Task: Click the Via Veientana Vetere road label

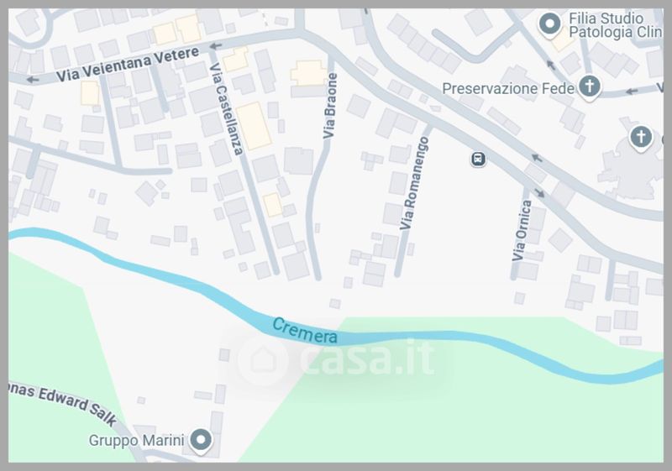Action: pos(128,64)
